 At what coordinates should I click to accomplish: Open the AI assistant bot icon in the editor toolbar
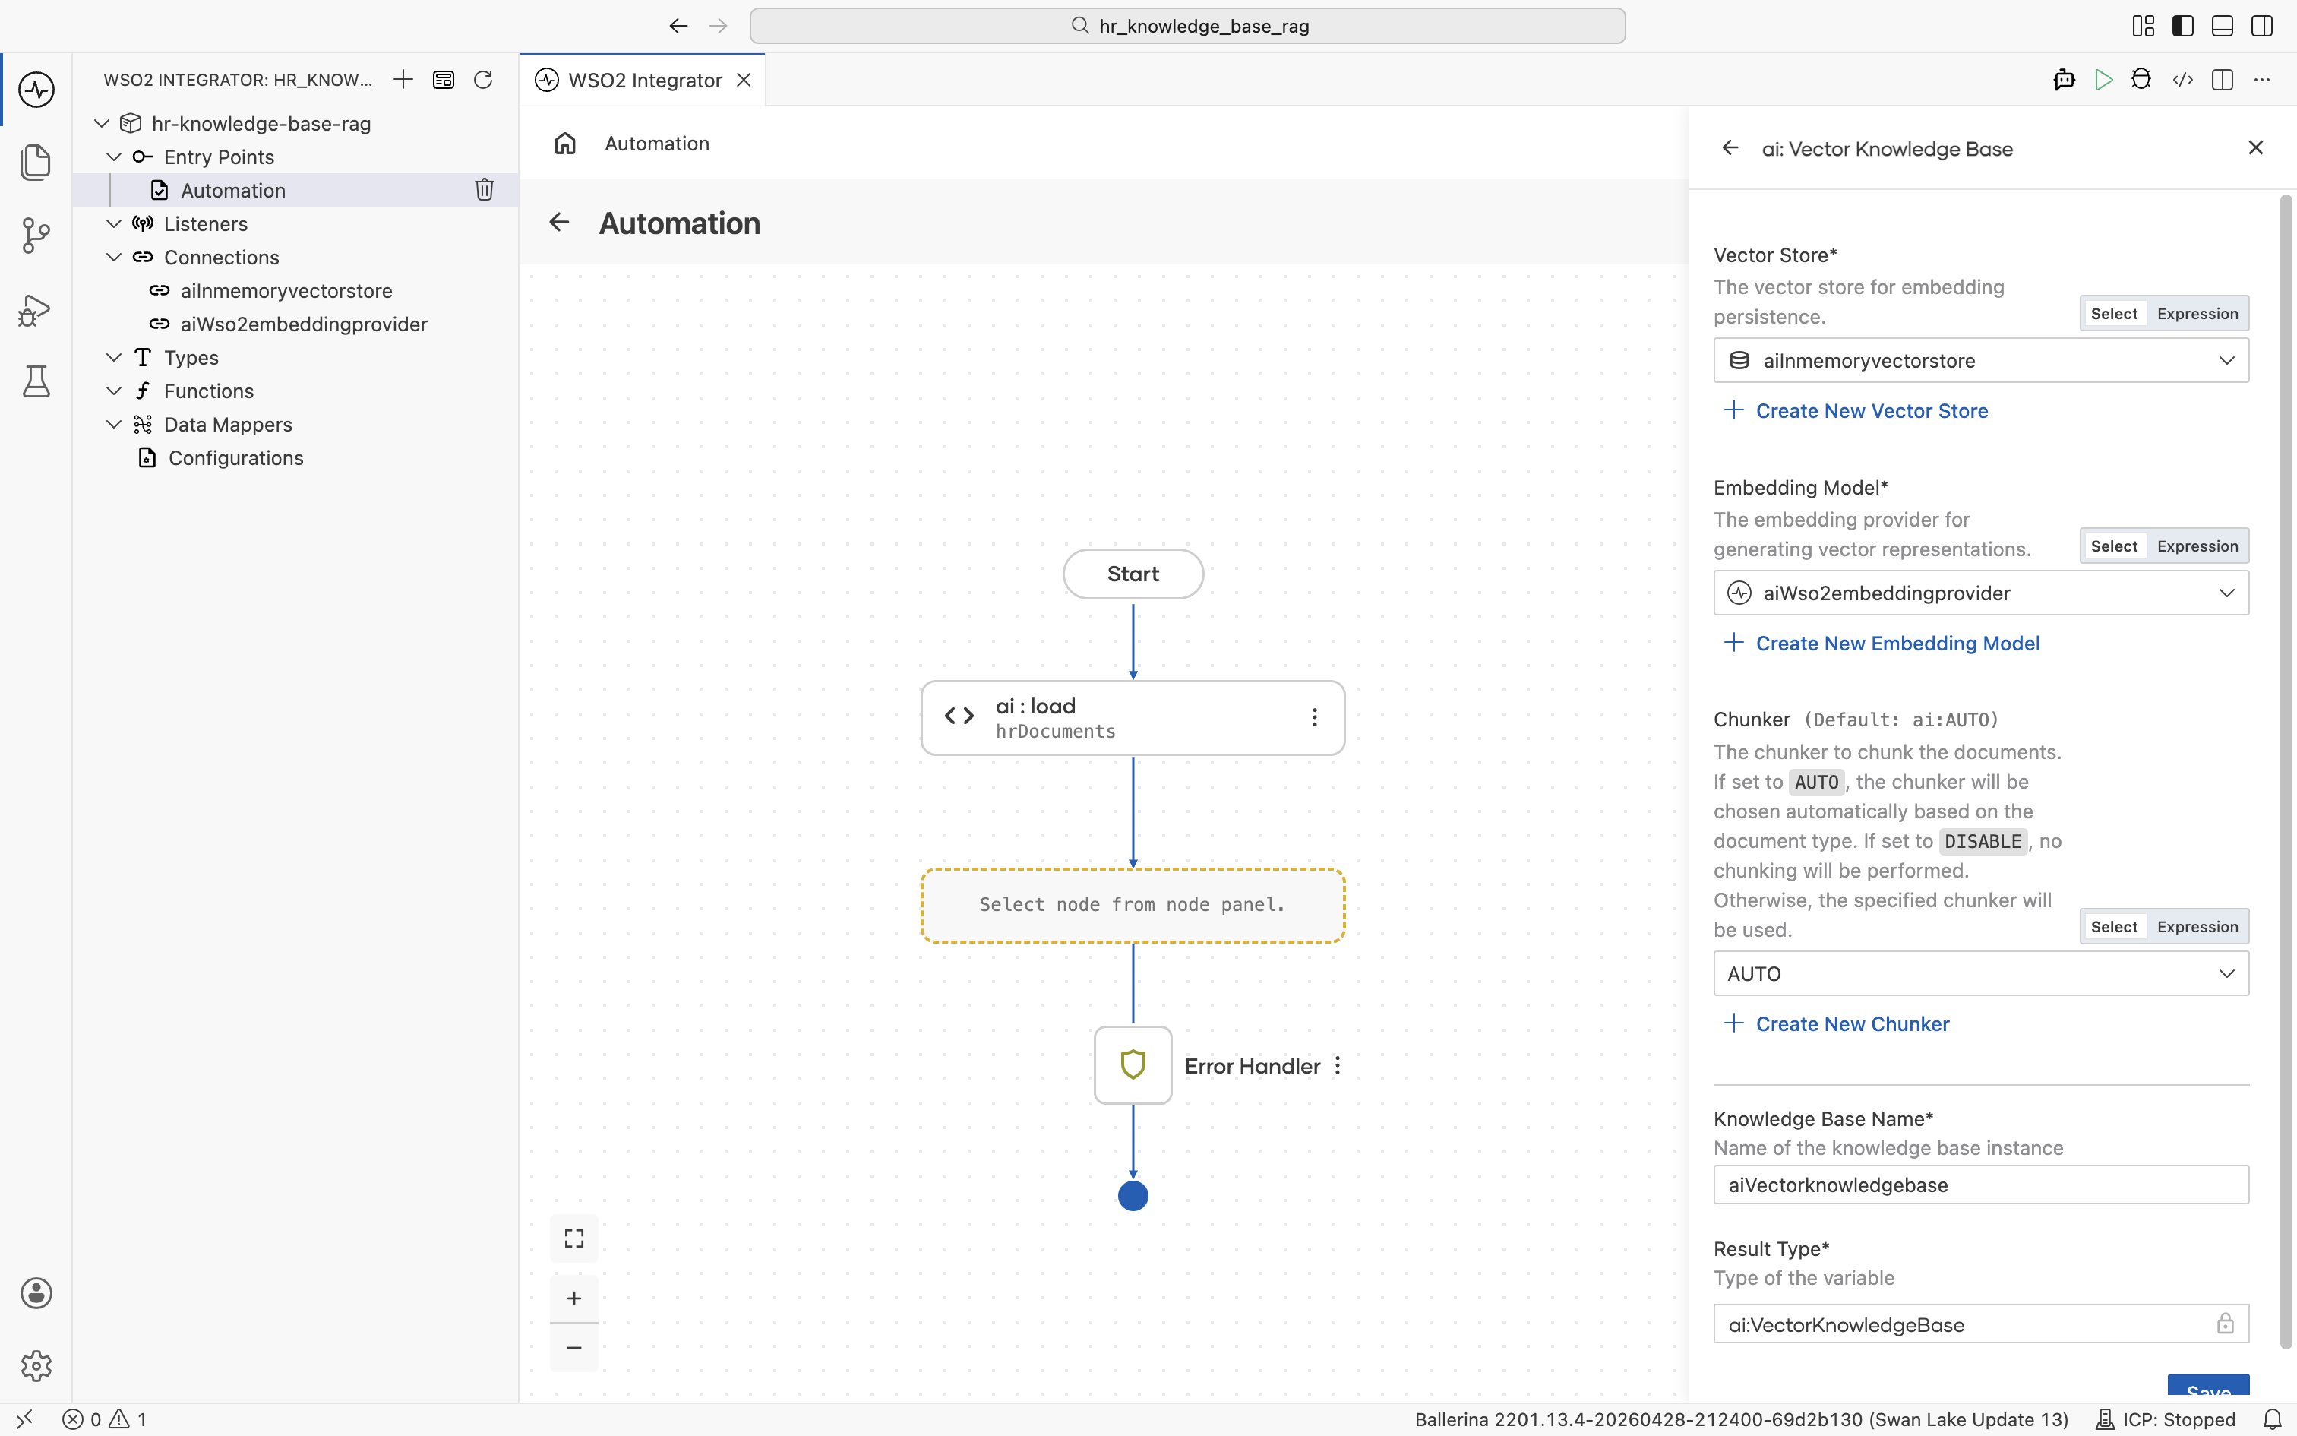pos(2064,80)
